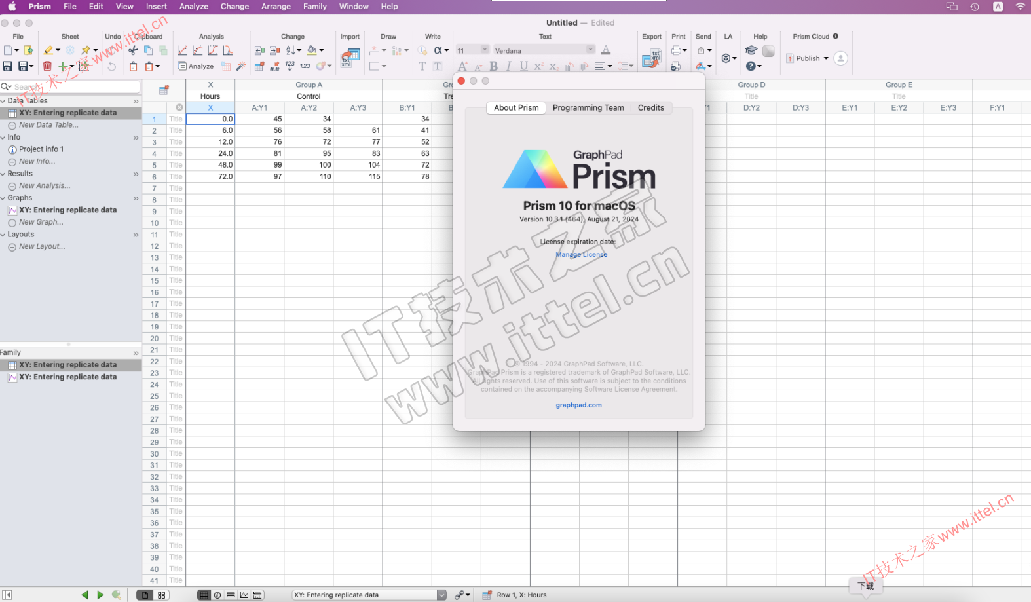Toggle gallery grid view in status bar
Viewport: 1031px width, 602px height.
(x=161, y=595)
